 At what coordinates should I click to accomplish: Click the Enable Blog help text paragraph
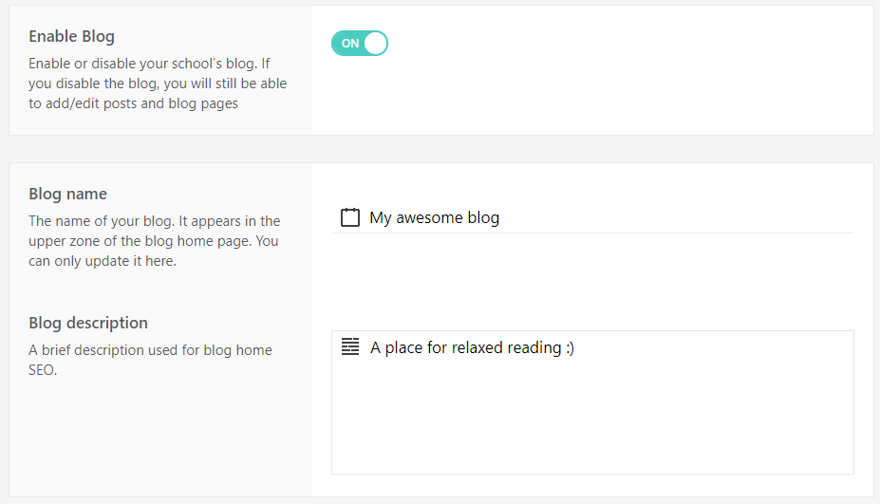pyautogui.click(x=157, y=84)
